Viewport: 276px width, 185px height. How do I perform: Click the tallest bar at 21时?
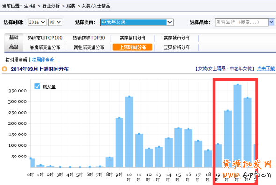[x=238, y=126]
